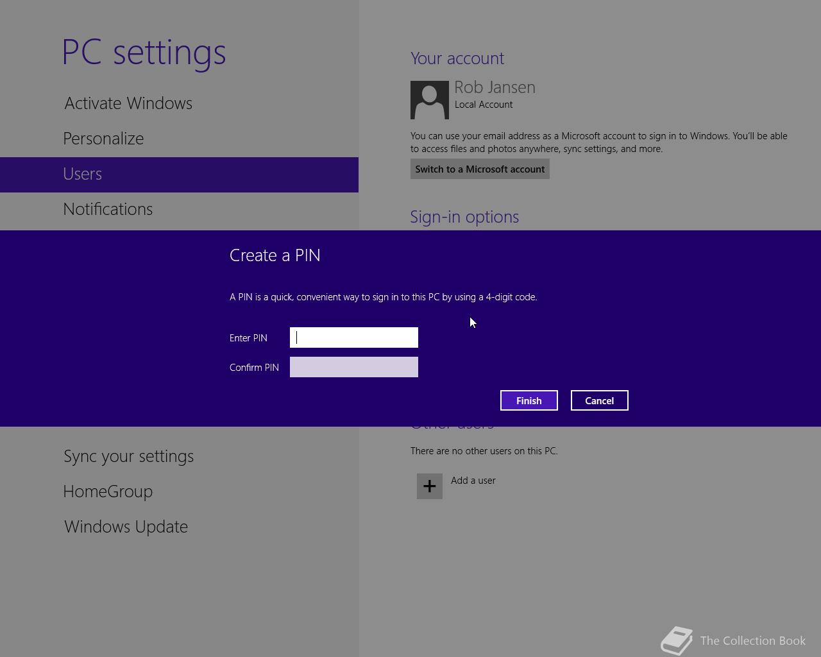Click the Add a user label
Viewport: 821px width, 657px height.
click(x=473, y=481)
